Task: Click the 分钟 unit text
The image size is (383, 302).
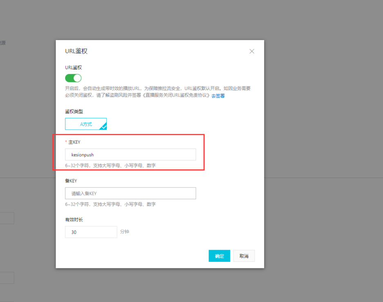Action: tap(125, 232)
